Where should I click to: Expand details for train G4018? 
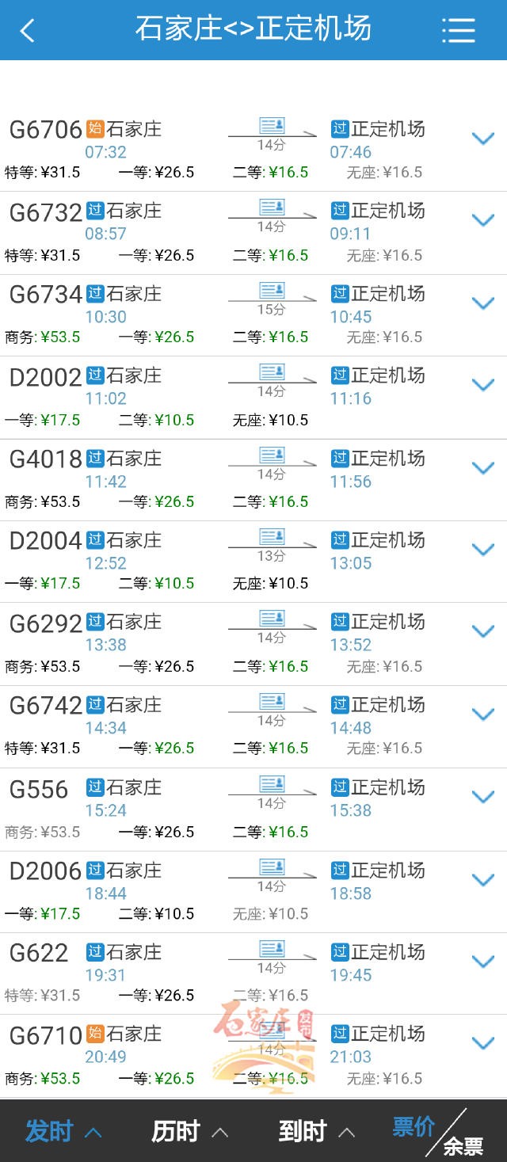tap(482, 468)
